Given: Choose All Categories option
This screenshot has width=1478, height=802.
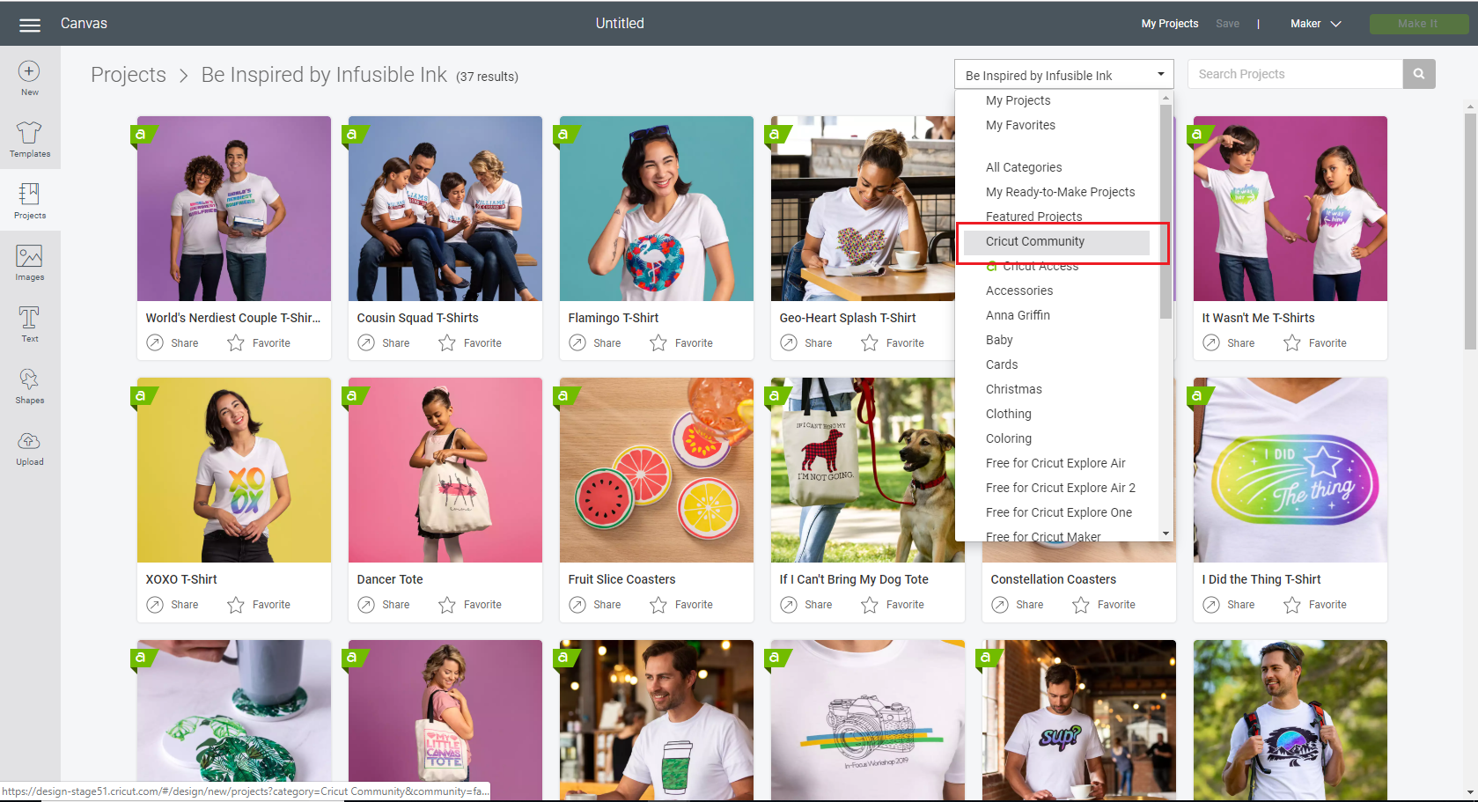Looking at the screenshot, I should coord(1024,167).
